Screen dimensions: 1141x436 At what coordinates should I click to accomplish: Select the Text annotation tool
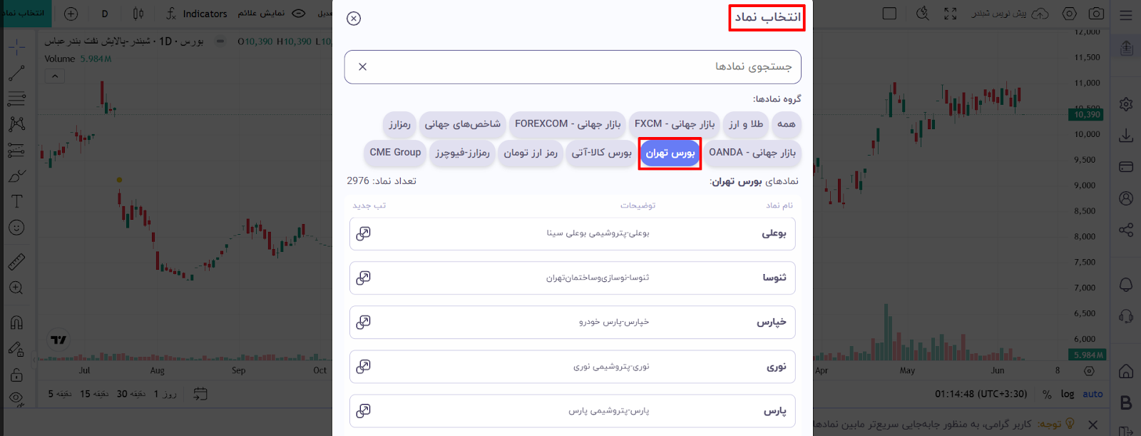tap(16, 201)
